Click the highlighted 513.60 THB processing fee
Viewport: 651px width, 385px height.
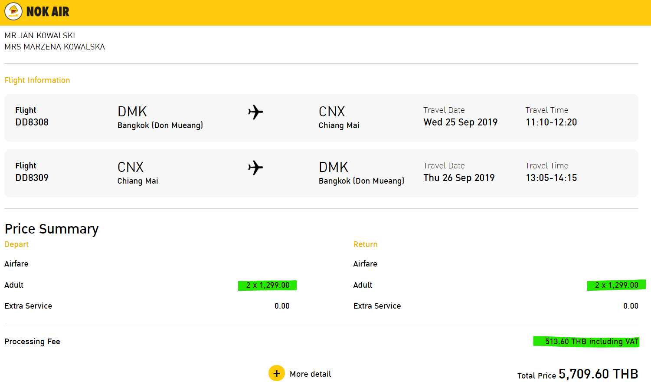point(586,342)
